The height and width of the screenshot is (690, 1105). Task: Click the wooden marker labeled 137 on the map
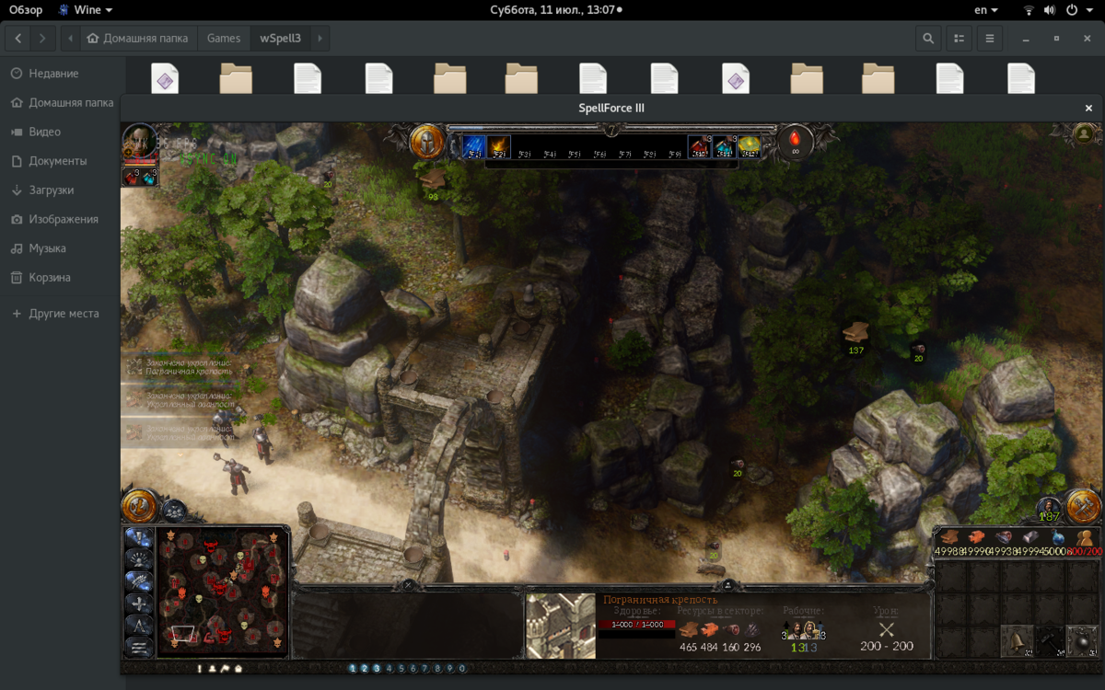[856, 332]
